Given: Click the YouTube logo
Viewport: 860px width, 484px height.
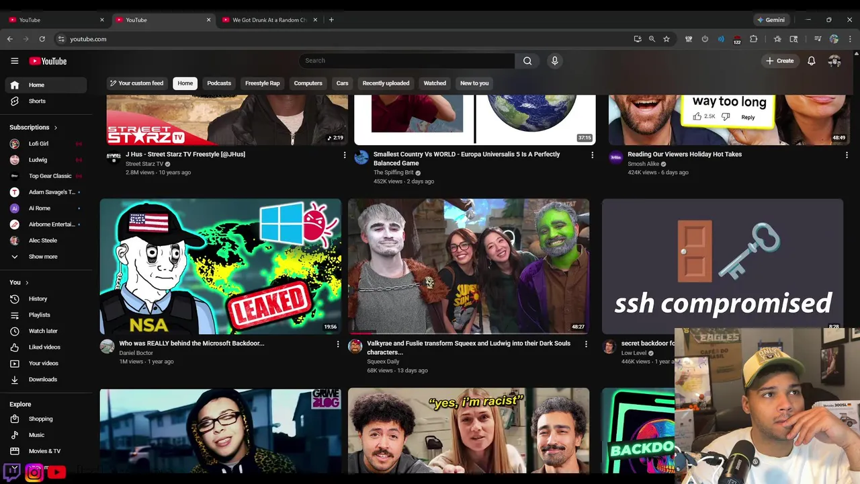Looking at the screenshot, I should coord(48,61).
